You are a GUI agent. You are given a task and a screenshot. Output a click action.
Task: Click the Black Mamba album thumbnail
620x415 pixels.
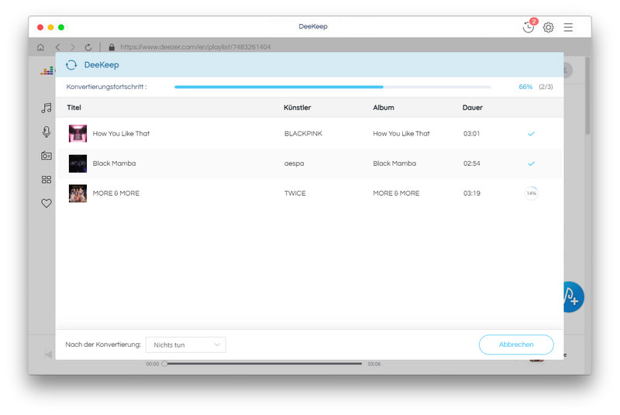coord(77,163)
